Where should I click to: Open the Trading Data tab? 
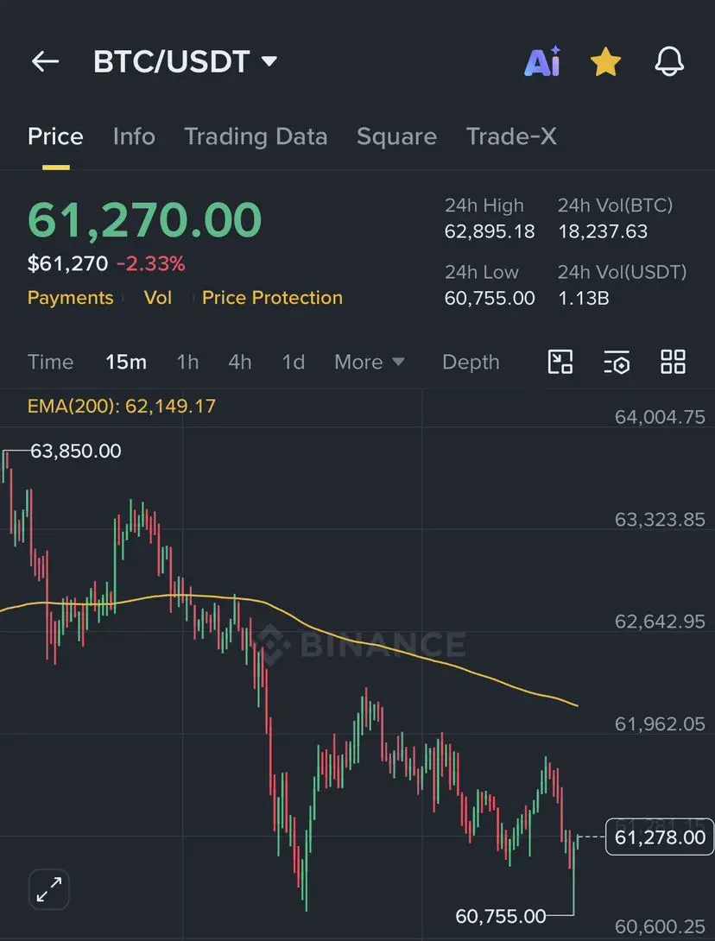pos(256,136)
